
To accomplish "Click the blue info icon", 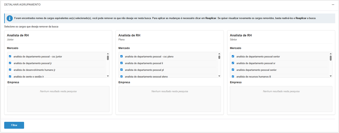I will 9,18.
